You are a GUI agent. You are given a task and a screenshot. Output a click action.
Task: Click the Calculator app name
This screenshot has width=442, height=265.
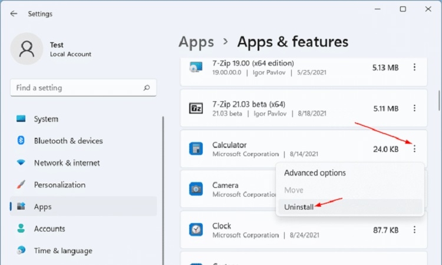(229, 145)
